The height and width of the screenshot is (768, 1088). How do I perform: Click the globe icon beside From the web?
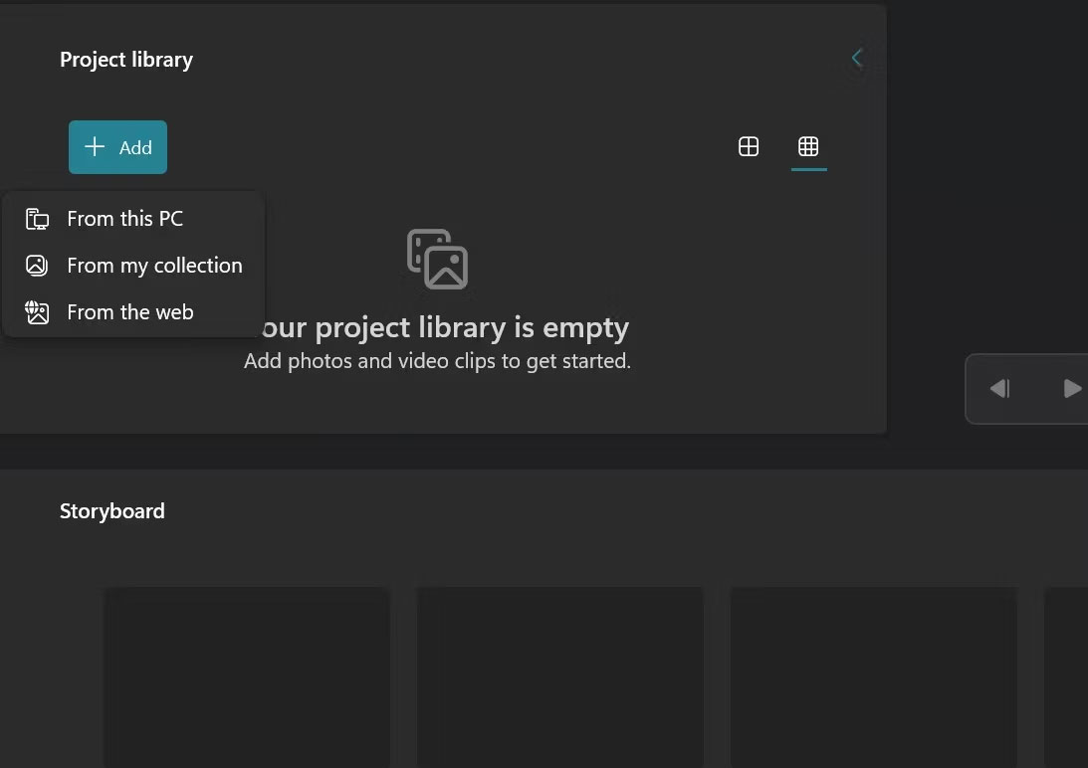tap(37, 311)
